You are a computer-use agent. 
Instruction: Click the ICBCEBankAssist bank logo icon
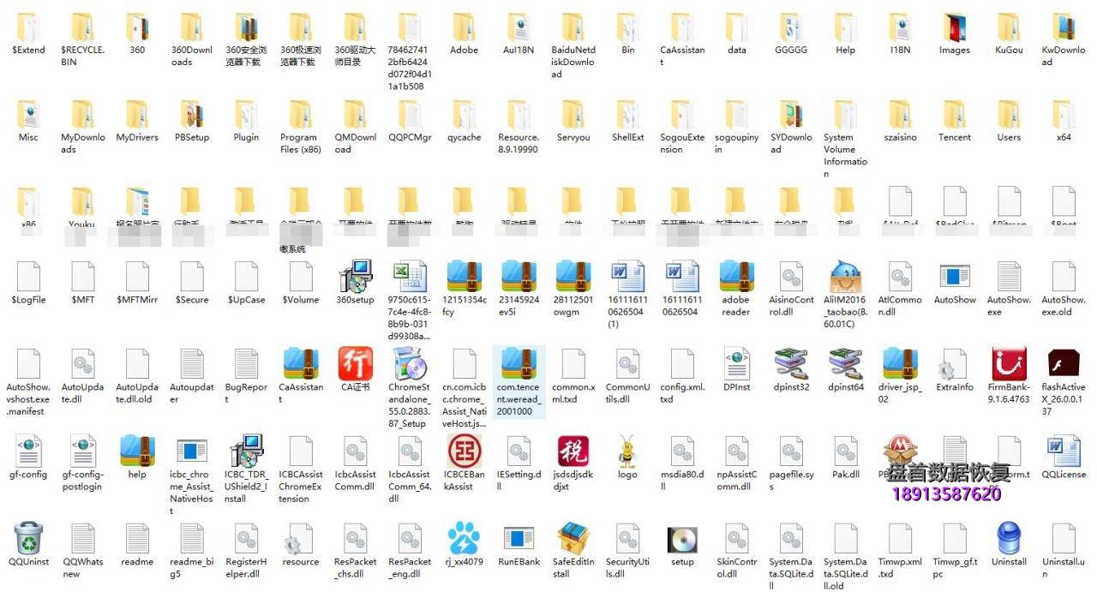(x=465, y=451)
